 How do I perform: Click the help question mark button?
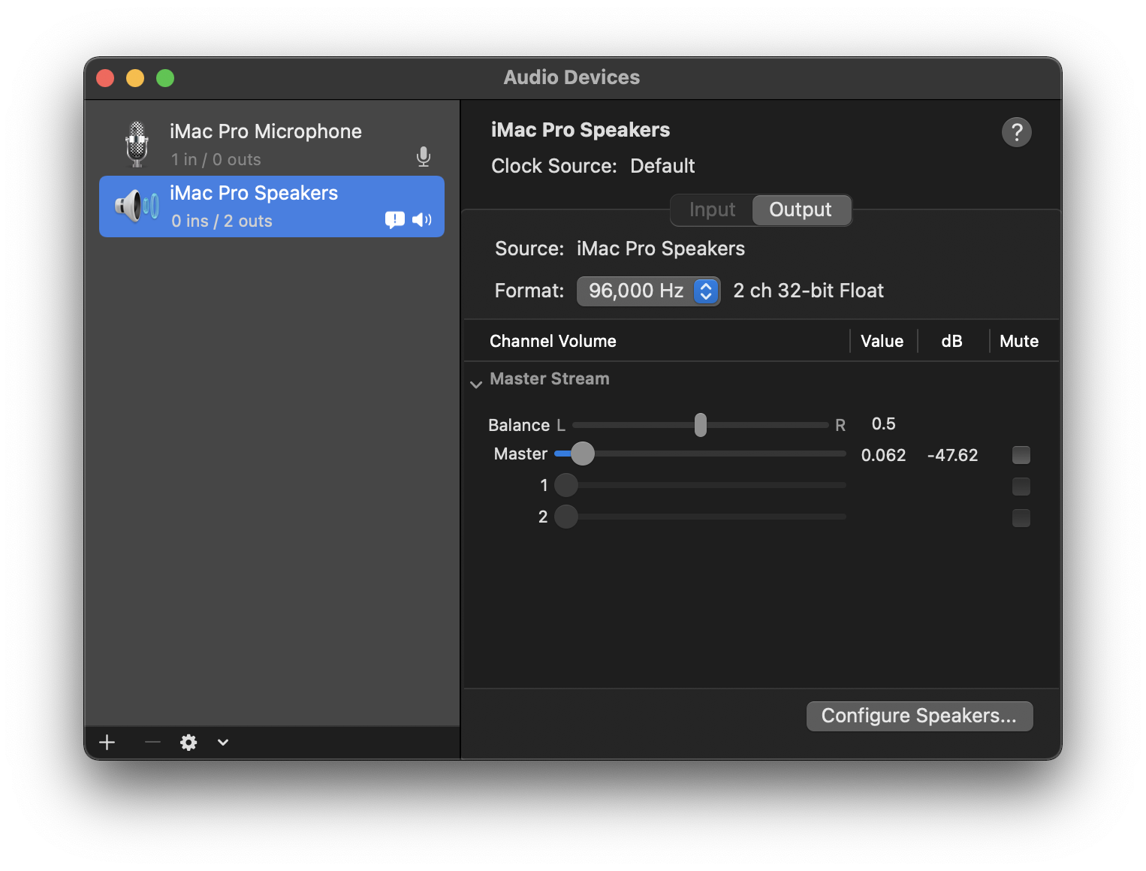click(x=1016, y=132)
